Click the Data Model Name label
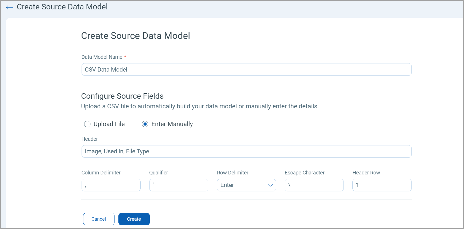This screenshot has height=229, width=464. [102, 57]
